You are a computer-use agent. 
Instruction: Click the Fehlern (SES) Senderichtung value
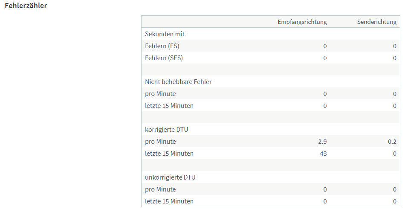[395, 58]
